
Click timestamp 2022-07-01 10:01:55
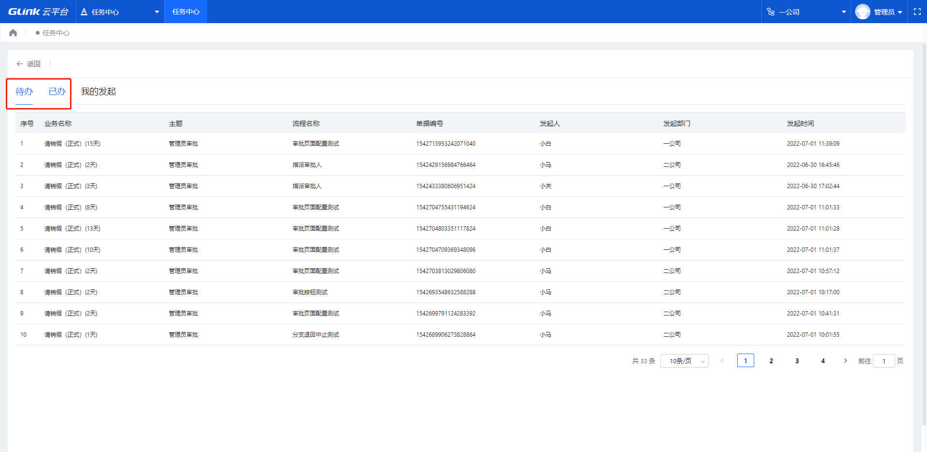pos(813,335)
